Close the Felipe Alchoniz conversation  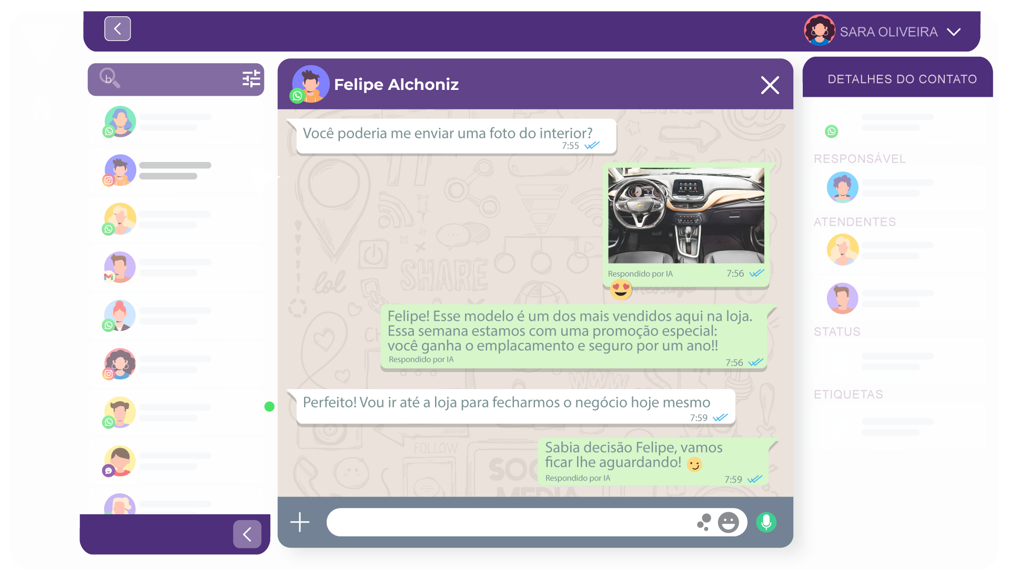tap(770, 85)
